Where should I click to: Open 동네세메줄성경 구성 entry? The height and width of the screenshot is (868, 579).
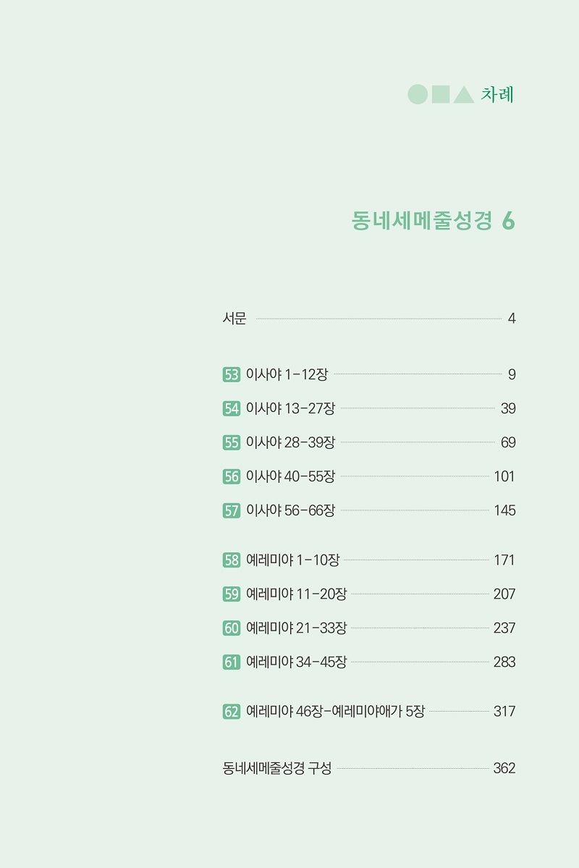click(x=369, y=768)
